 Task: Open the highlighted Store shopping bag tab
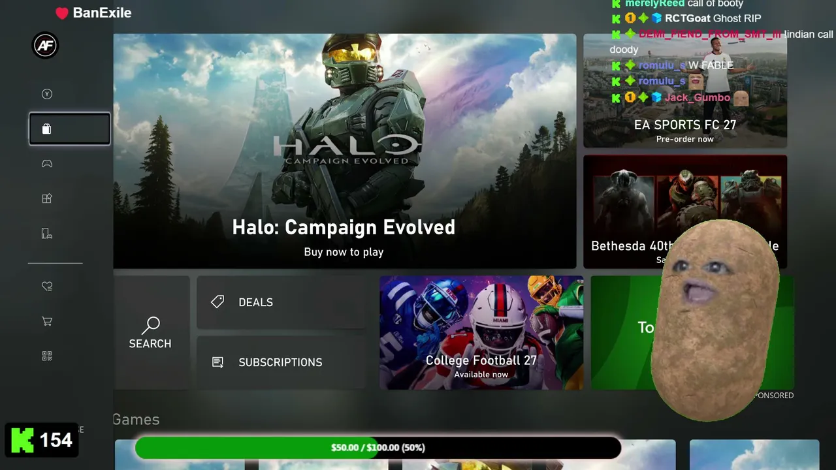pos(69,129)
